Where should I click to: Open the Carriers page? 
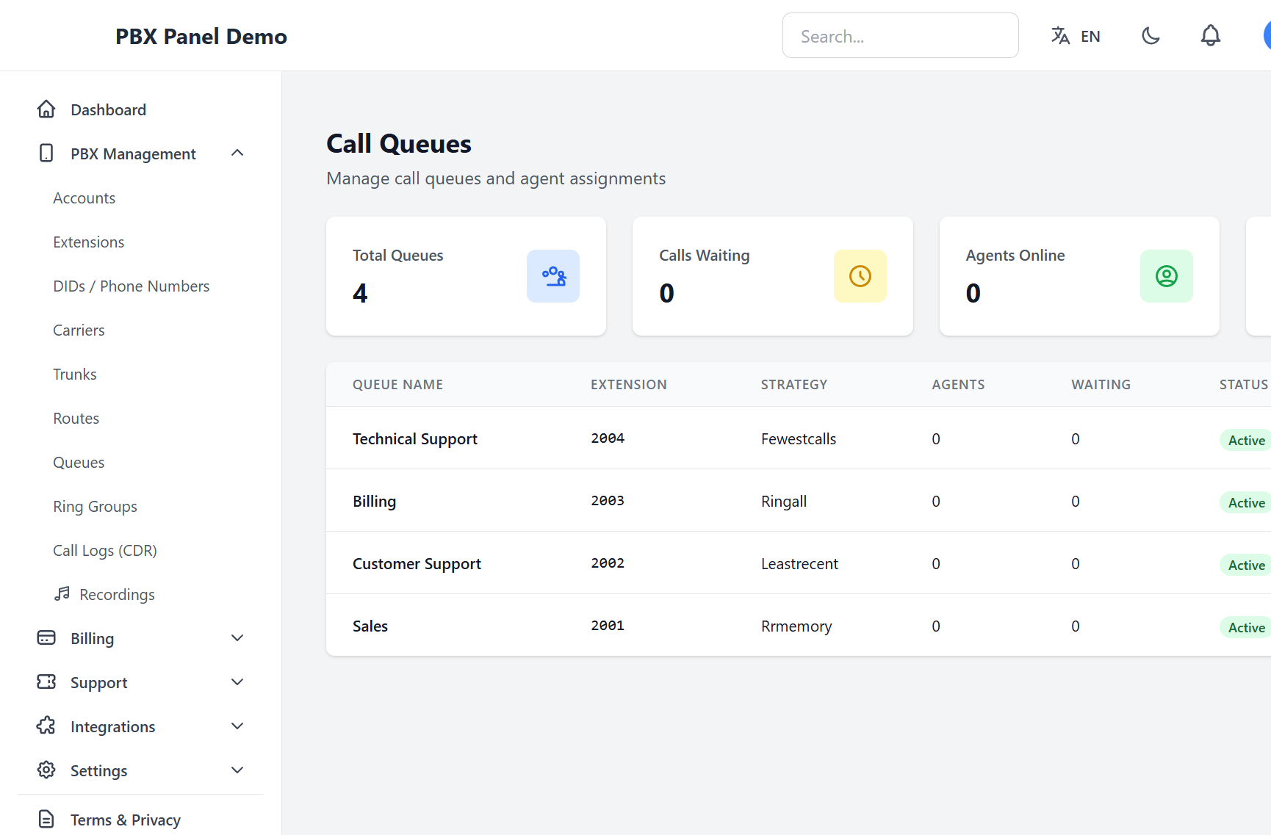(x=79, y=330)
